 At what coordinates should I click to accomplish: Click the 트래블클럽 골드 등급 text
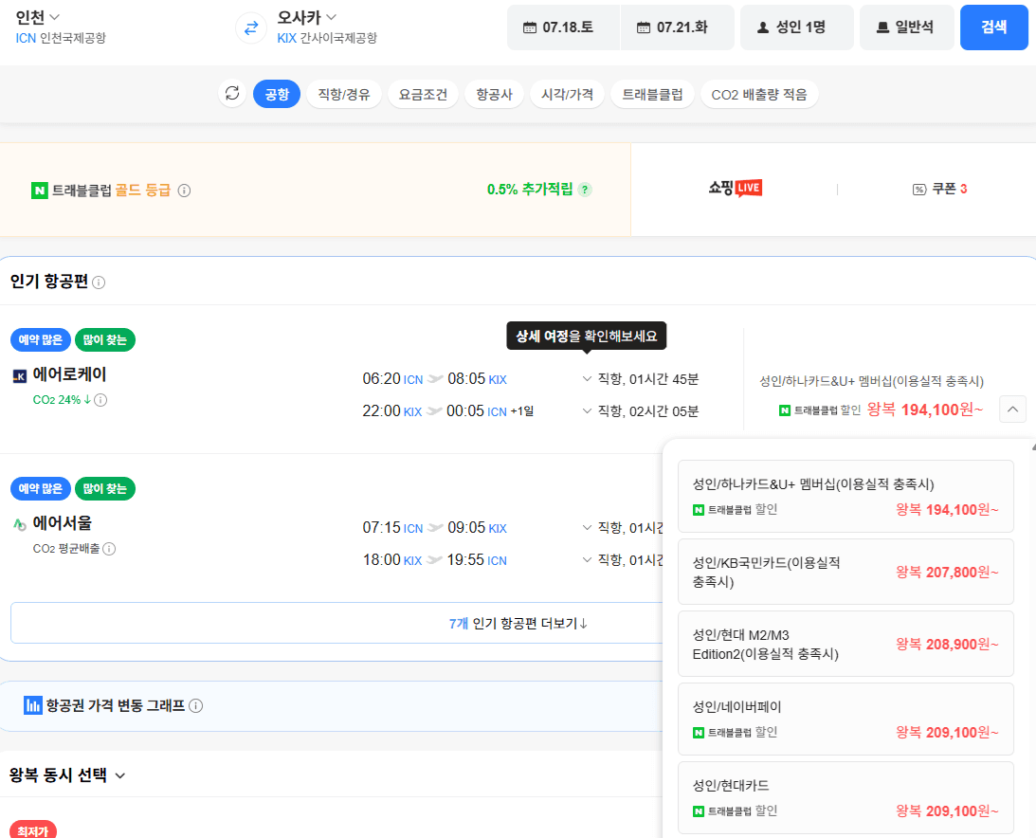point(111,191)
